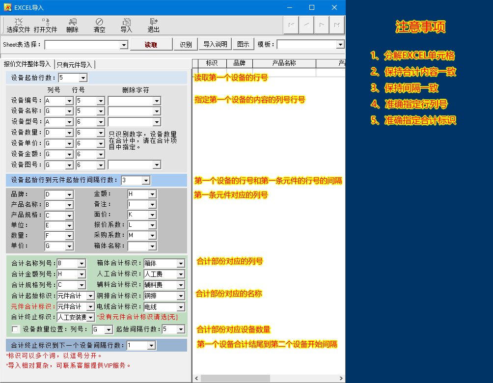Click the 删除 toolbar icon

pyautogui.click(x=72, y=26)
